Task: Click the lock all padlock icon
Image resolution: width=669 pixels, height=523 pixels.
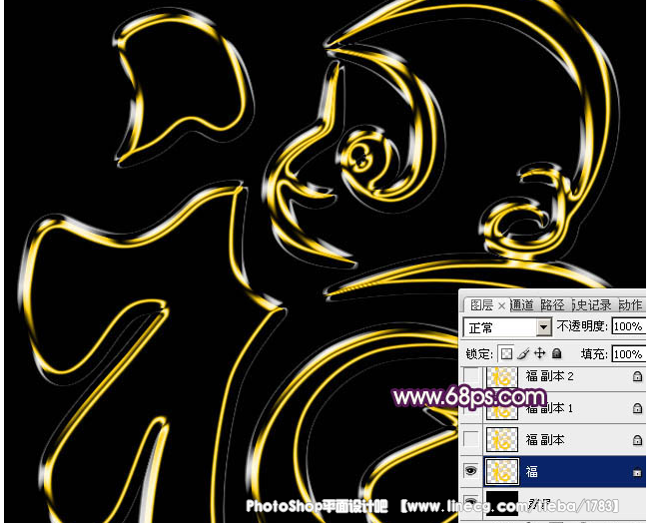Action: (557, 354)
